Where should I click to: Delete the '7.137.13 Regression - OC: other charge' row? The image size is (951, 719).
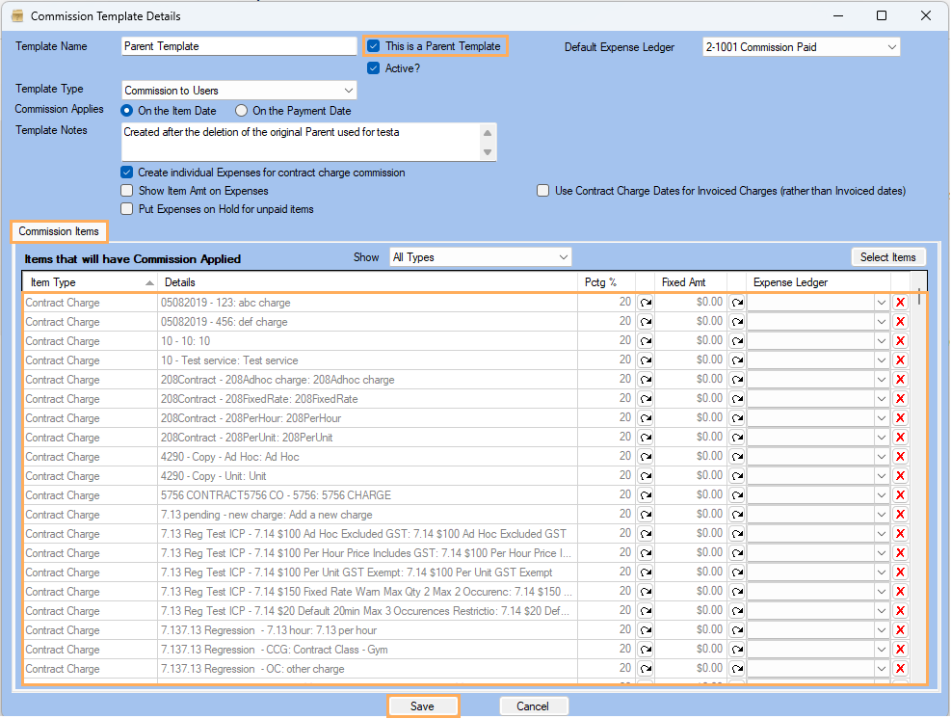tap(900, 669)
